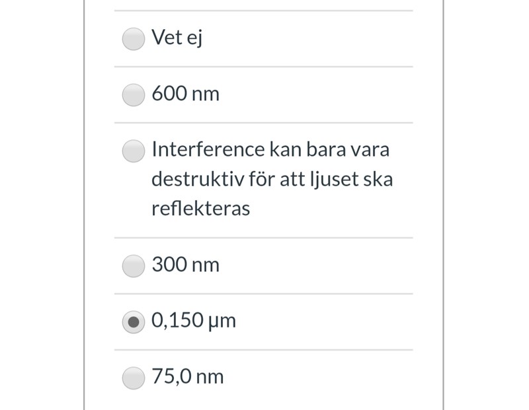The width and height of the screenshot is (529, 410).
Task: Click the word "Interference" in the third option
Action: tap(208, 149)
